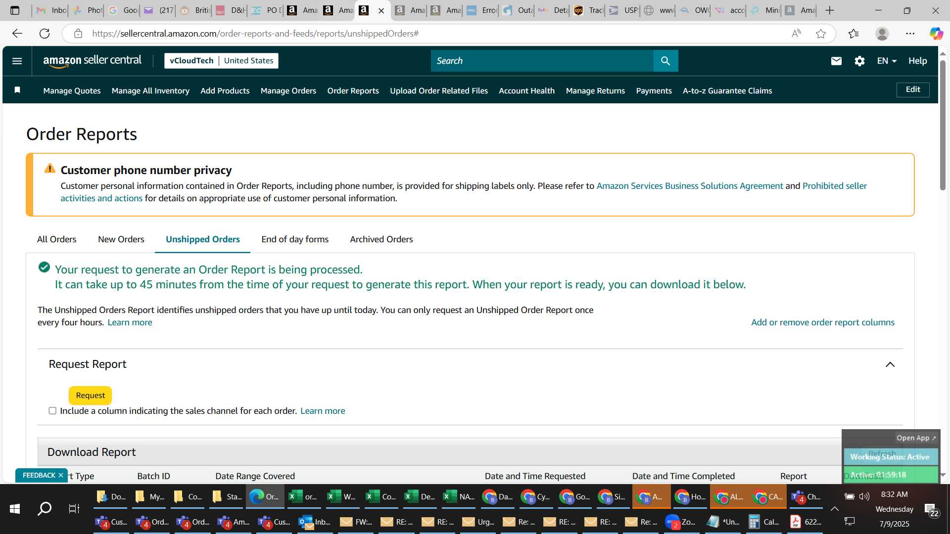Screen dimensions: 950x534
Task: Open Manage Quotes in navigation bar
Action: (72, 90)
